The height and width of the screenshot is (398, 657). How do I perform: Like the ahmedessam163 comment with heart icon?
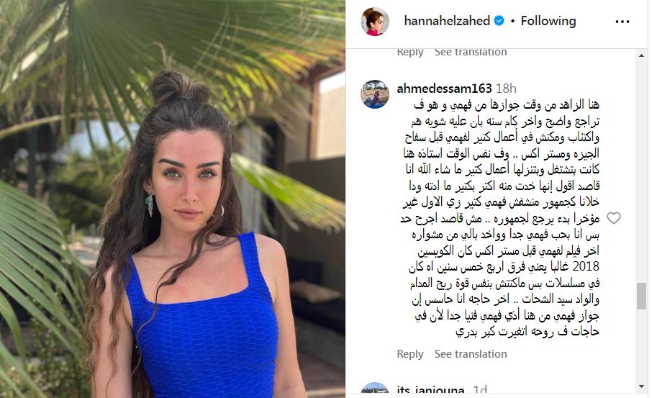(613, 218)
